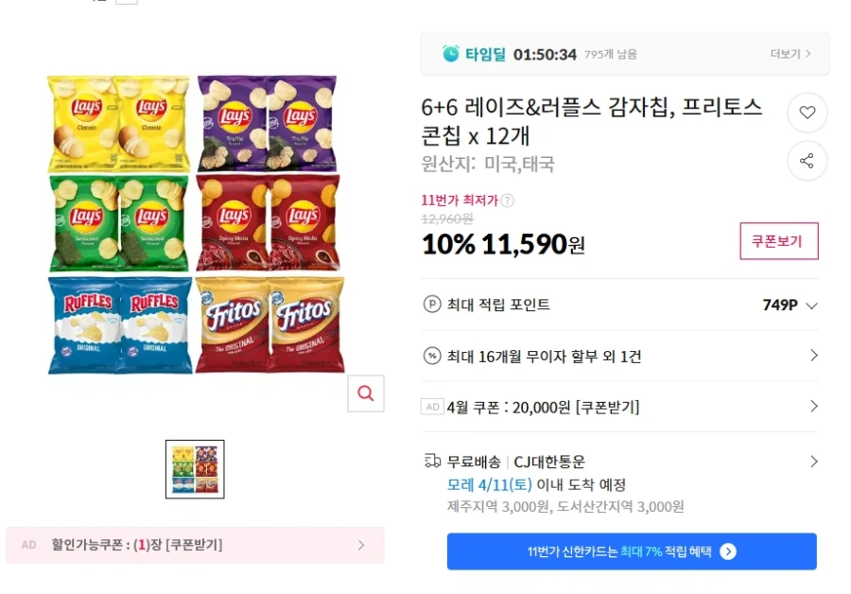851x594 pixels.
Task: Click the share icon below the heart
Action: point(808,161)
